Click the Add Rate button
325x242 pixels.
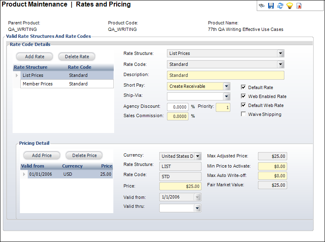click(x=35, y=57)
